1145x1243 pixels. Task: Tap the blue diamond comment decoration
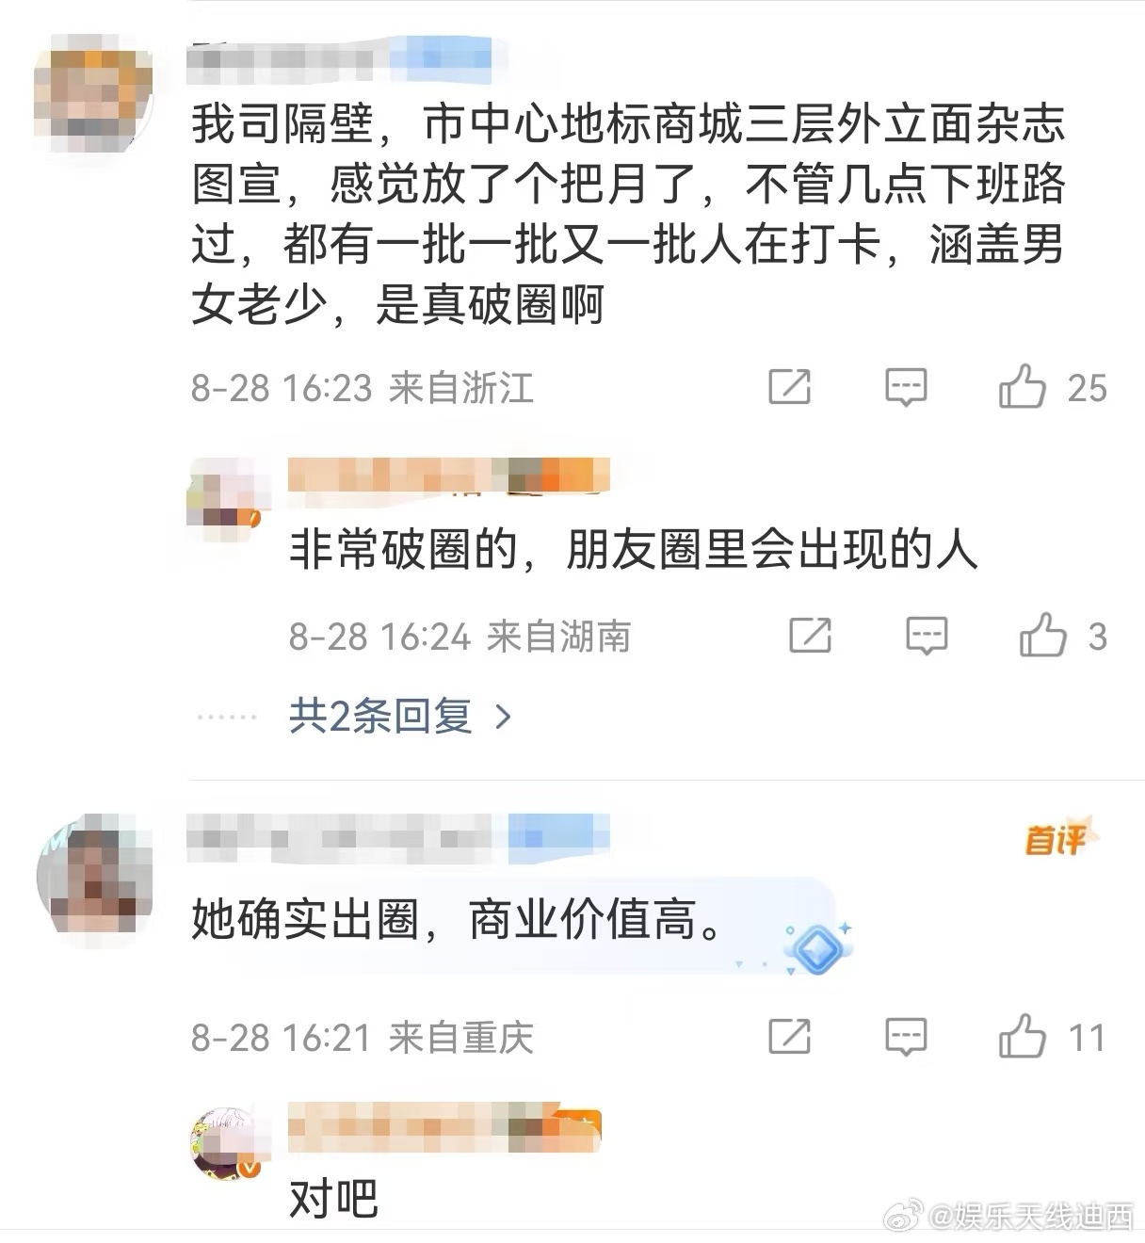tap(816, 946)
